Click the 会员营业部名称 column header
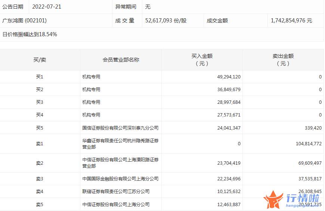This screenshot has width=325, height=211. 121,60
